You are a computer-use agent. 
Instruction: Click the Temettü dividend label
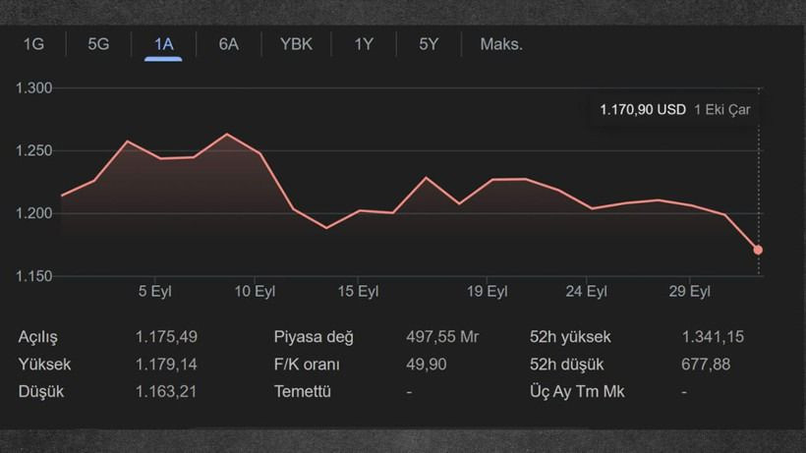303,391
